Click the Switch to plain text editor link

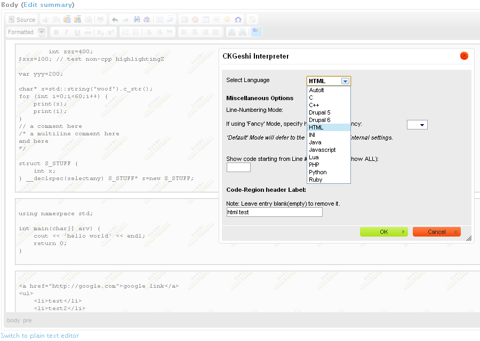tap(39, 336)
